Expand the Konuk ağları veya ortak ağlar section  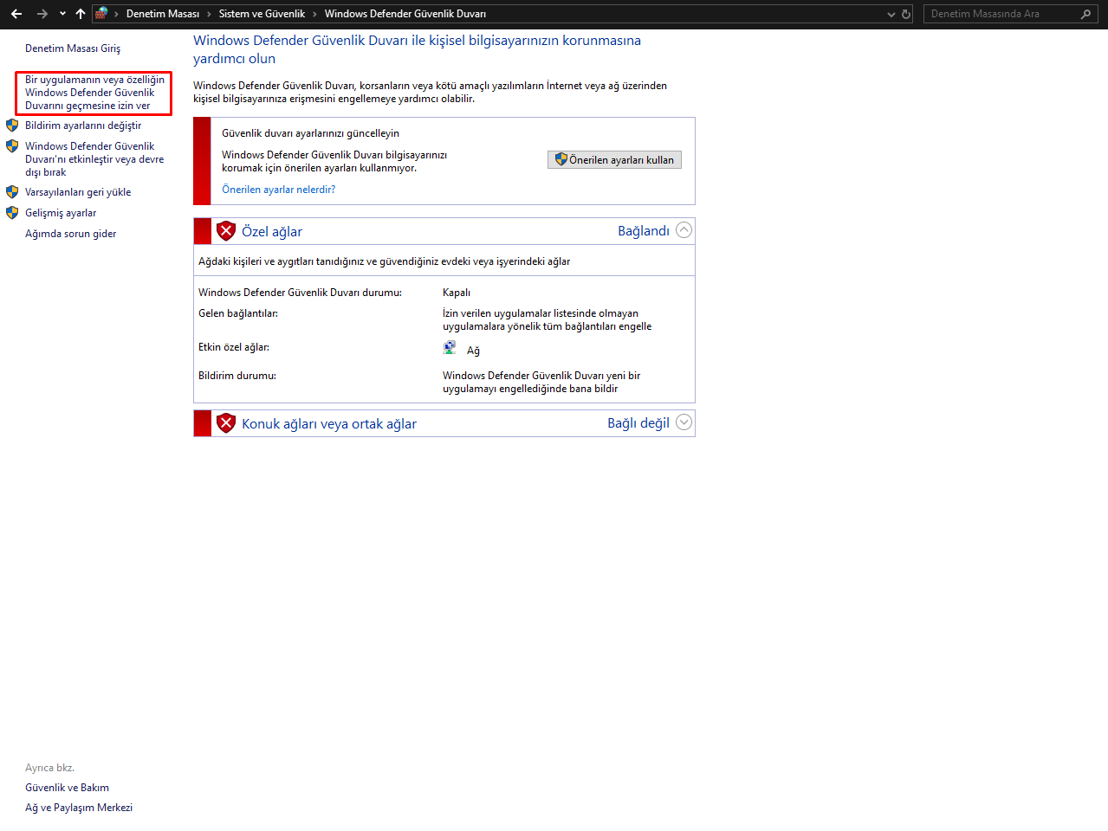[x=684, y=422]
